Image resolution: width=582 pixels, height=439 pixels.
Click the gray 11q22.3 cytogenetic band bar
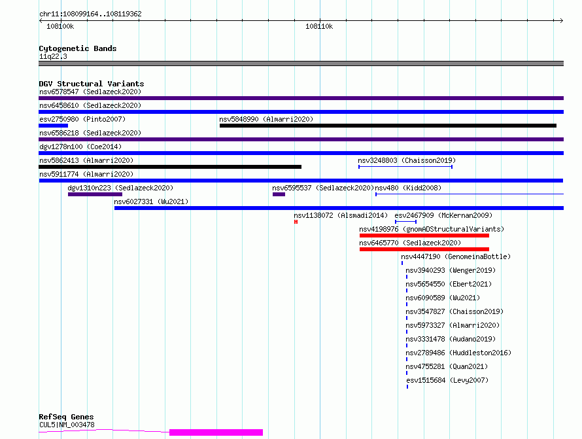coord(301,63)
